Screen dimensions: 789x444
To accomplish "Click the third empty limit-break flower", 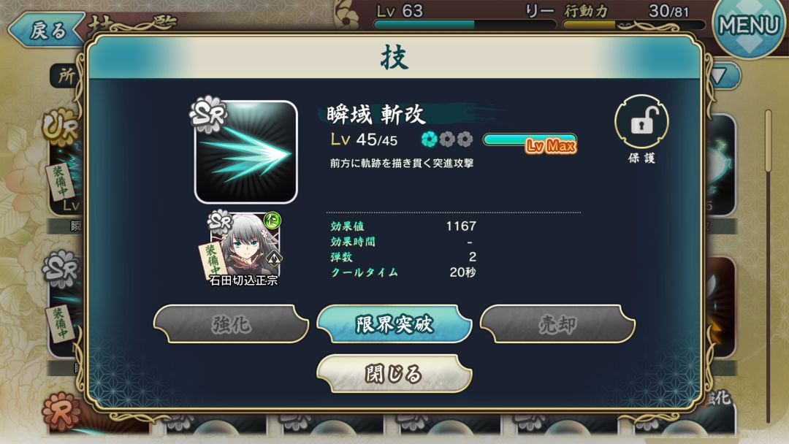I will pos(465,139).
